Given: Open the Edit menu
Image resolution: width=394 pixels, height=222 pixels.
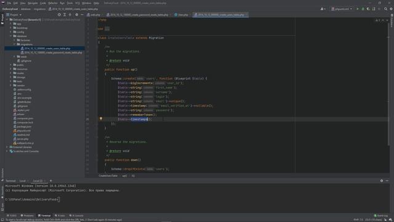Looking at the screenshot, I should [x=15, y=3].
